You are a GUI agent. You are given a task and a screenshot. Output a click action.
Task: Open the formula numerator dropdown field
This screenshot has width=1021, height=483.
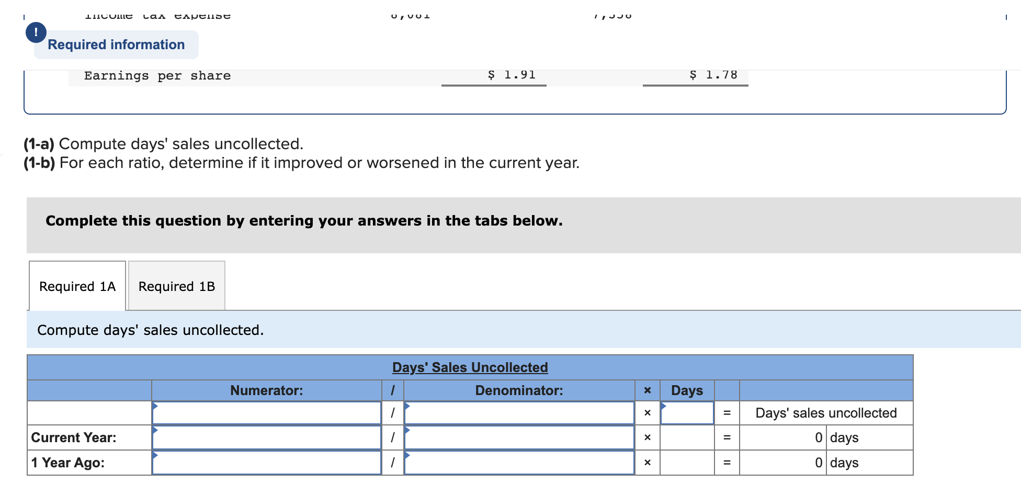[x=267, y=413]
